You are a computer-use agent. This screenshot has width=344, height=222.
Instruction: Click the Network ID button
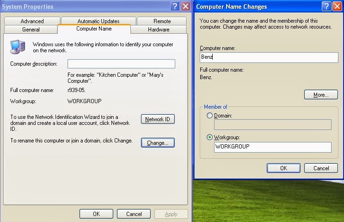coord(158,119)
